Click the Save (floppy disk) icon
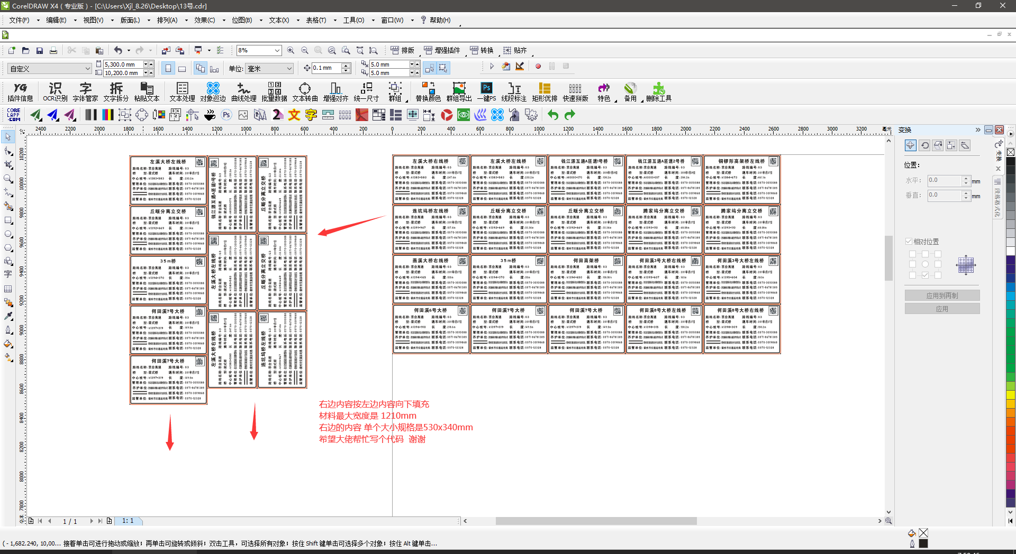1016x554 pixels. point(40,50)
